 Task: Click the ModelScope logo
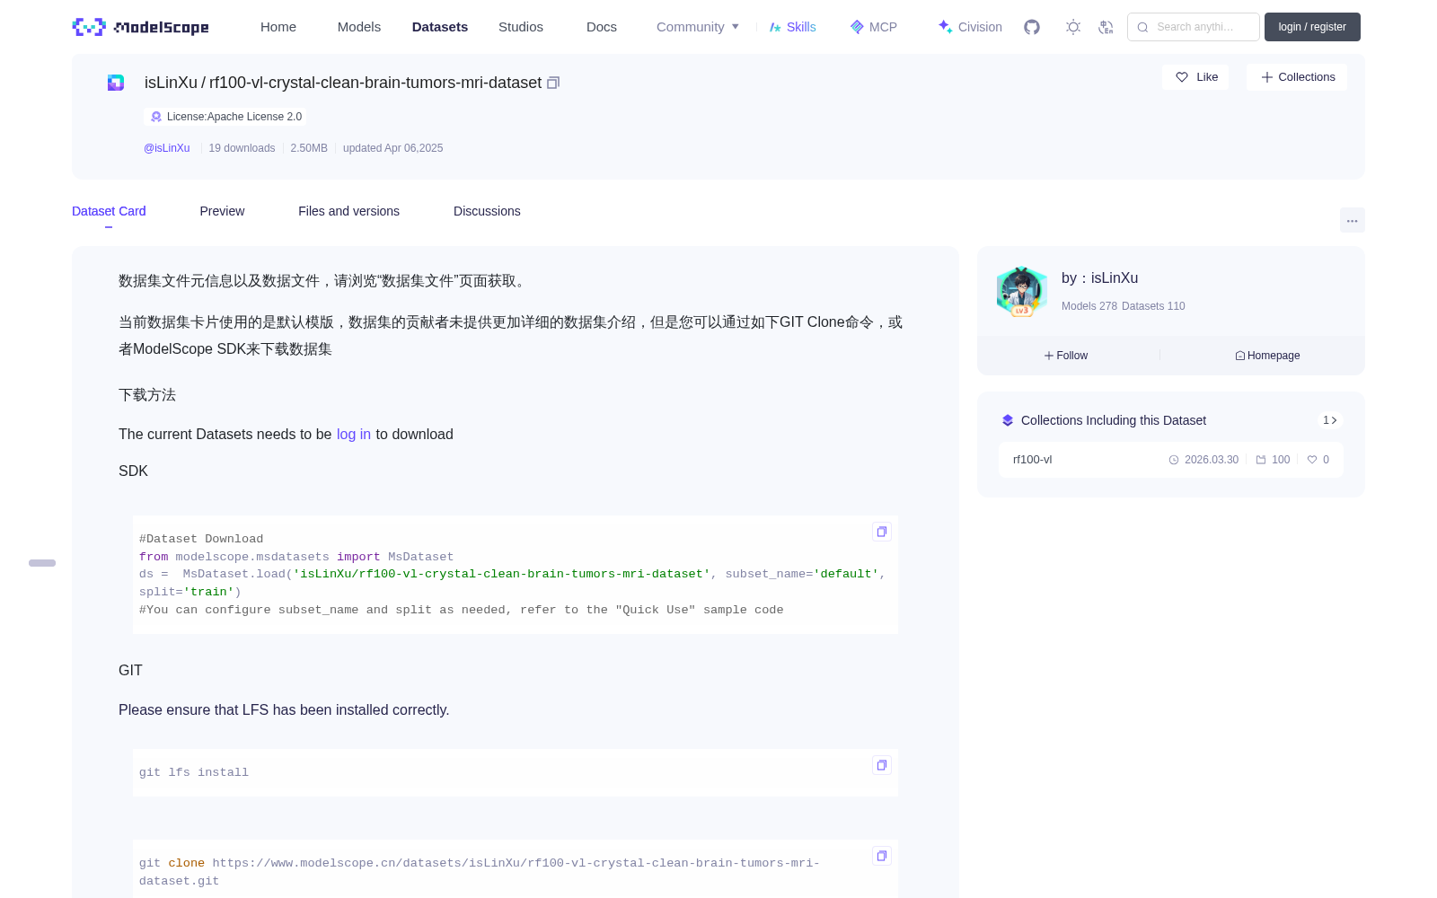coord(141,27)
